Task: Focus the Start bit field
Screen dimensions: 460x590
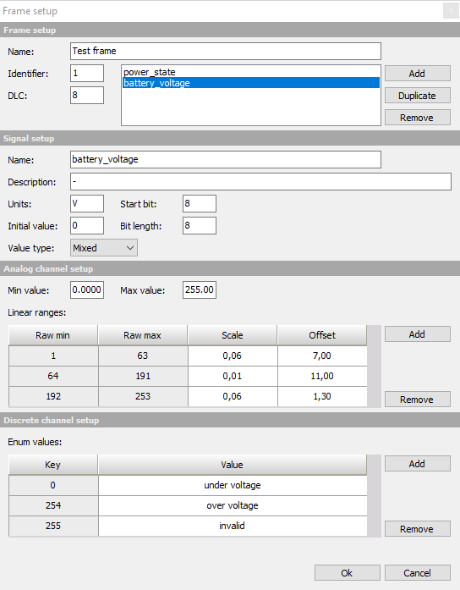Action: tap(200, 203)
